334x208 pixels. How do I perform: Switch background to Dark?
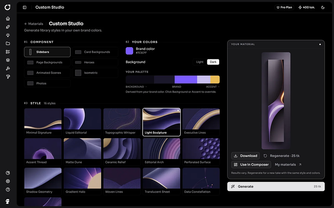click(213, 62)
